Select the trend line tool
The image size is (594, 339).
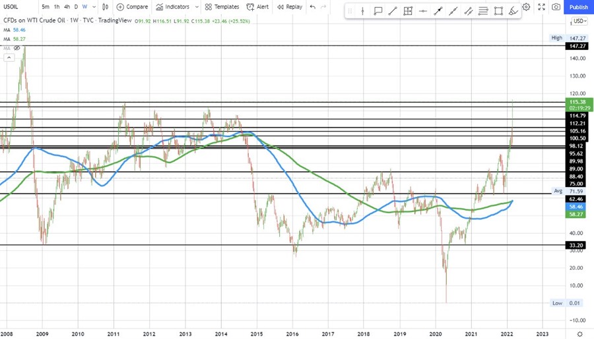[393, 11]
